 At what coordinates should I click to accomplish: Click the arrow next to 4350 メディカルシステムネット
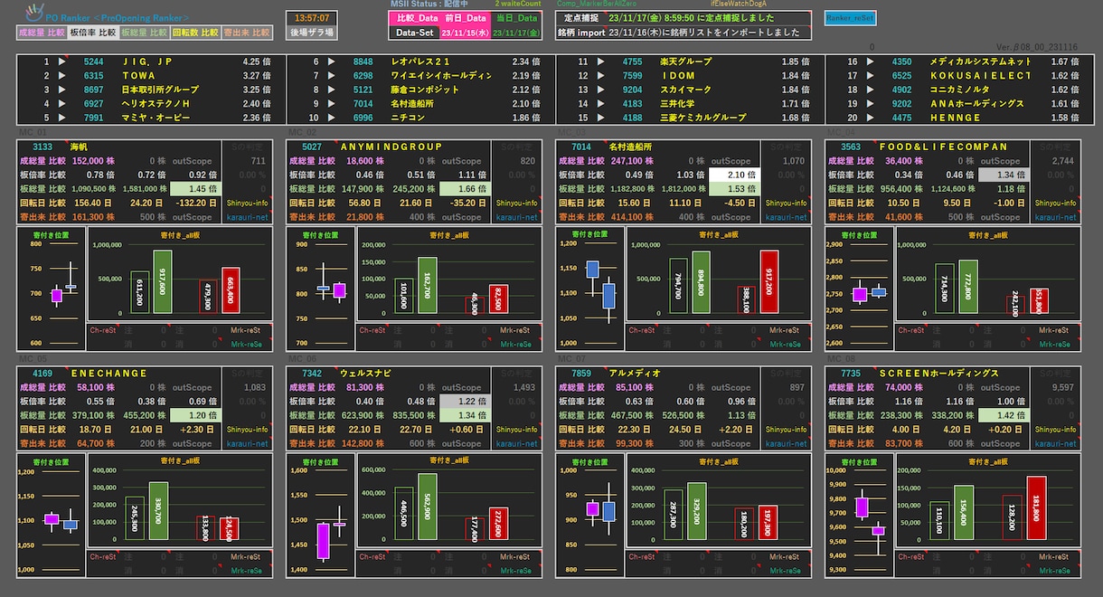coord(872,62)
